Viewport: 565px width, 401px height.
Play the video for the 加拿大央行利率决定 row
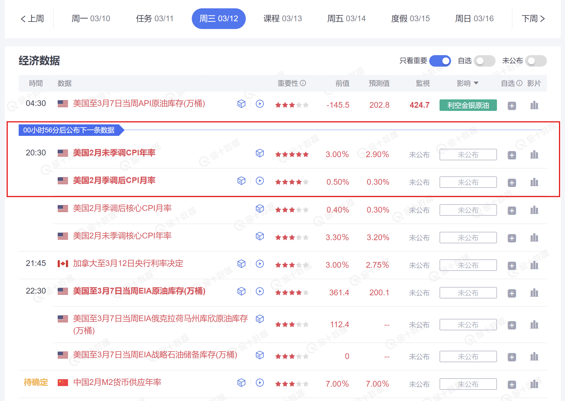(260, 264)
